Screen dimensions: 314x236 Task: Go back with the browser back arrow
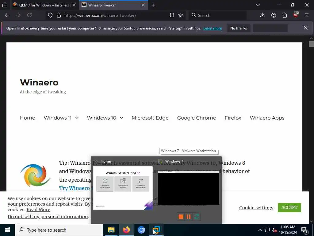pyautogui.click(x=7, y=15)
